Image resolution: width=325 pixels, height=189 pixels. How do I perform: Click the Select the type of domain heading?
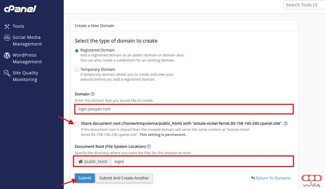[x=116, y=41]
